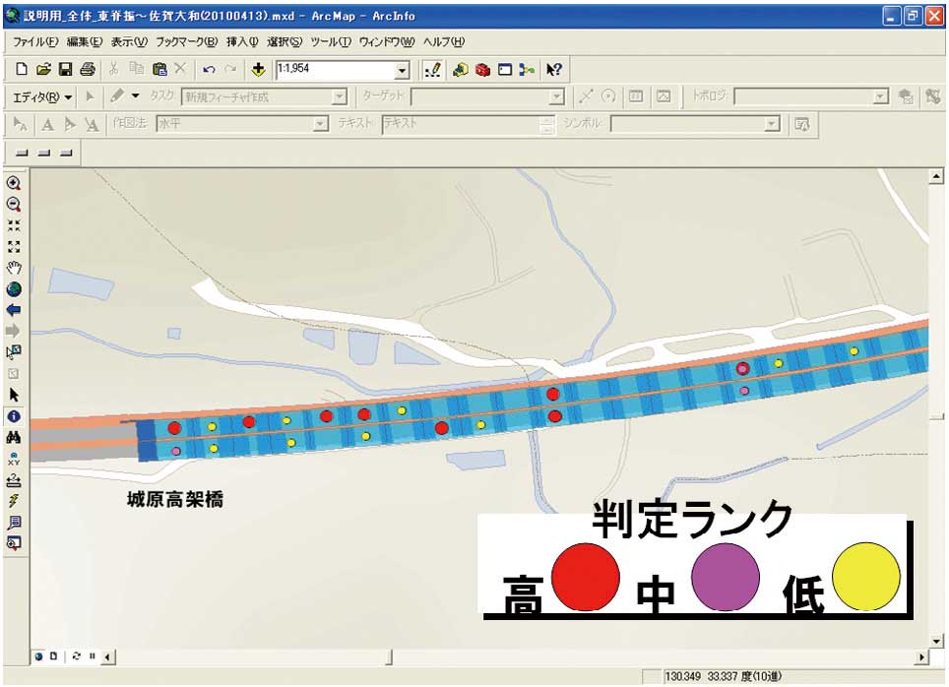Open the Find binoculars tool

[x=14, y=437]
